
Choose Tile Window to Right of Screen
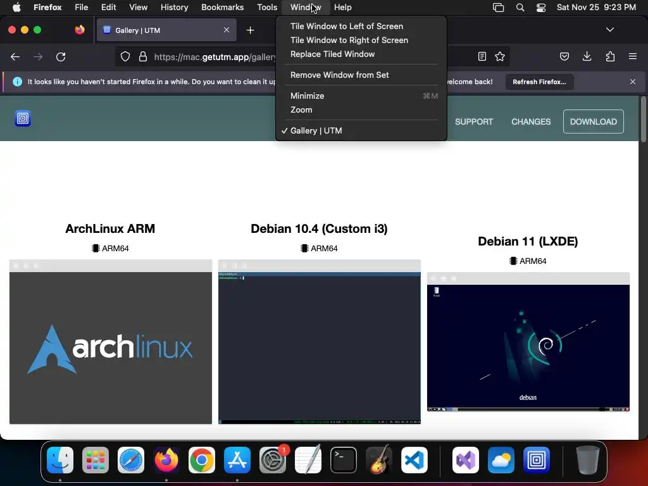coord(361,40)
